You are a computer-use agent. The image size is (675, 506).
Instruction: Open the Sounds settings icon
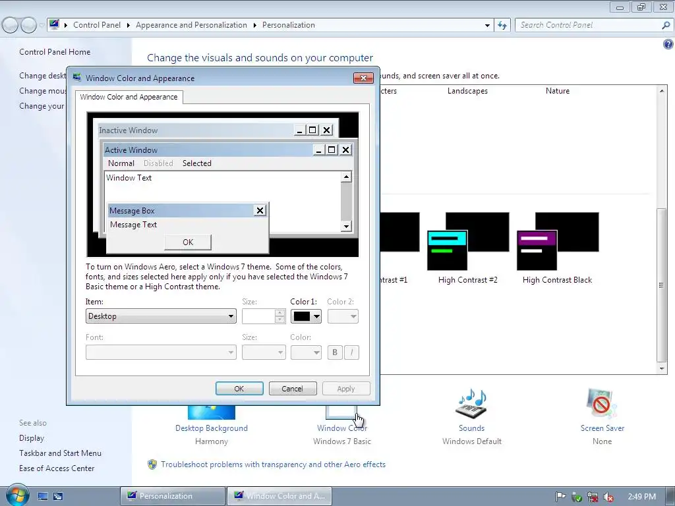[x=471, y=404]
